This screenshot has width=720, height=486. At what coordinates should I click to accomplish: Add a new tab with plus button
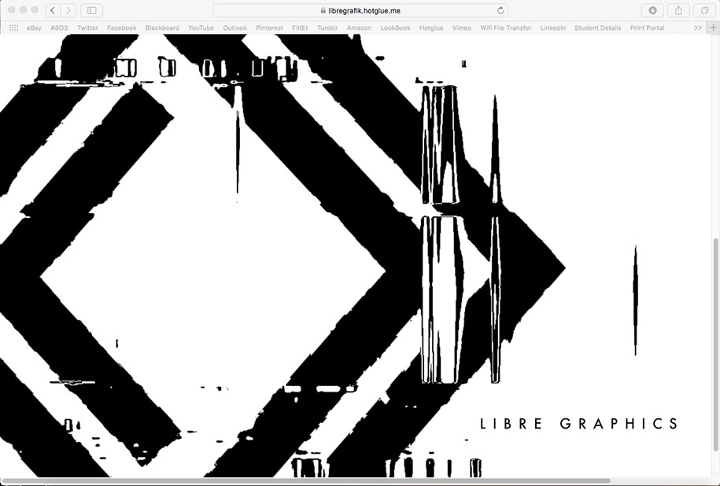pos(712,28)
